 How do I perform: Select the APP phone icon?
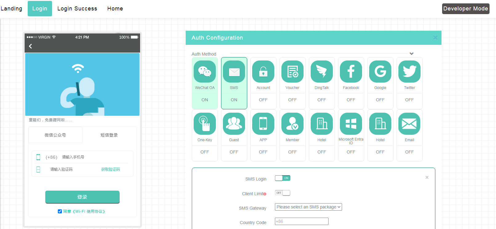coord(263,124)
